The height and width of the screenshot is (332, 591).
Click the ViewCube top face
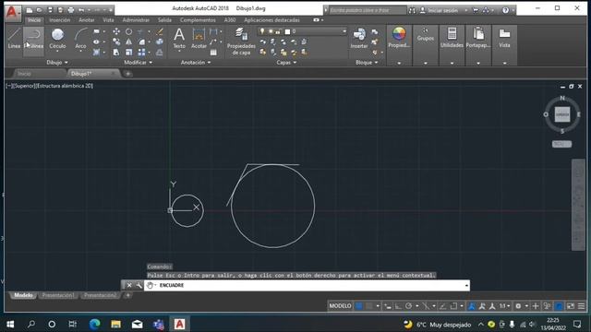tap(562, 114)
